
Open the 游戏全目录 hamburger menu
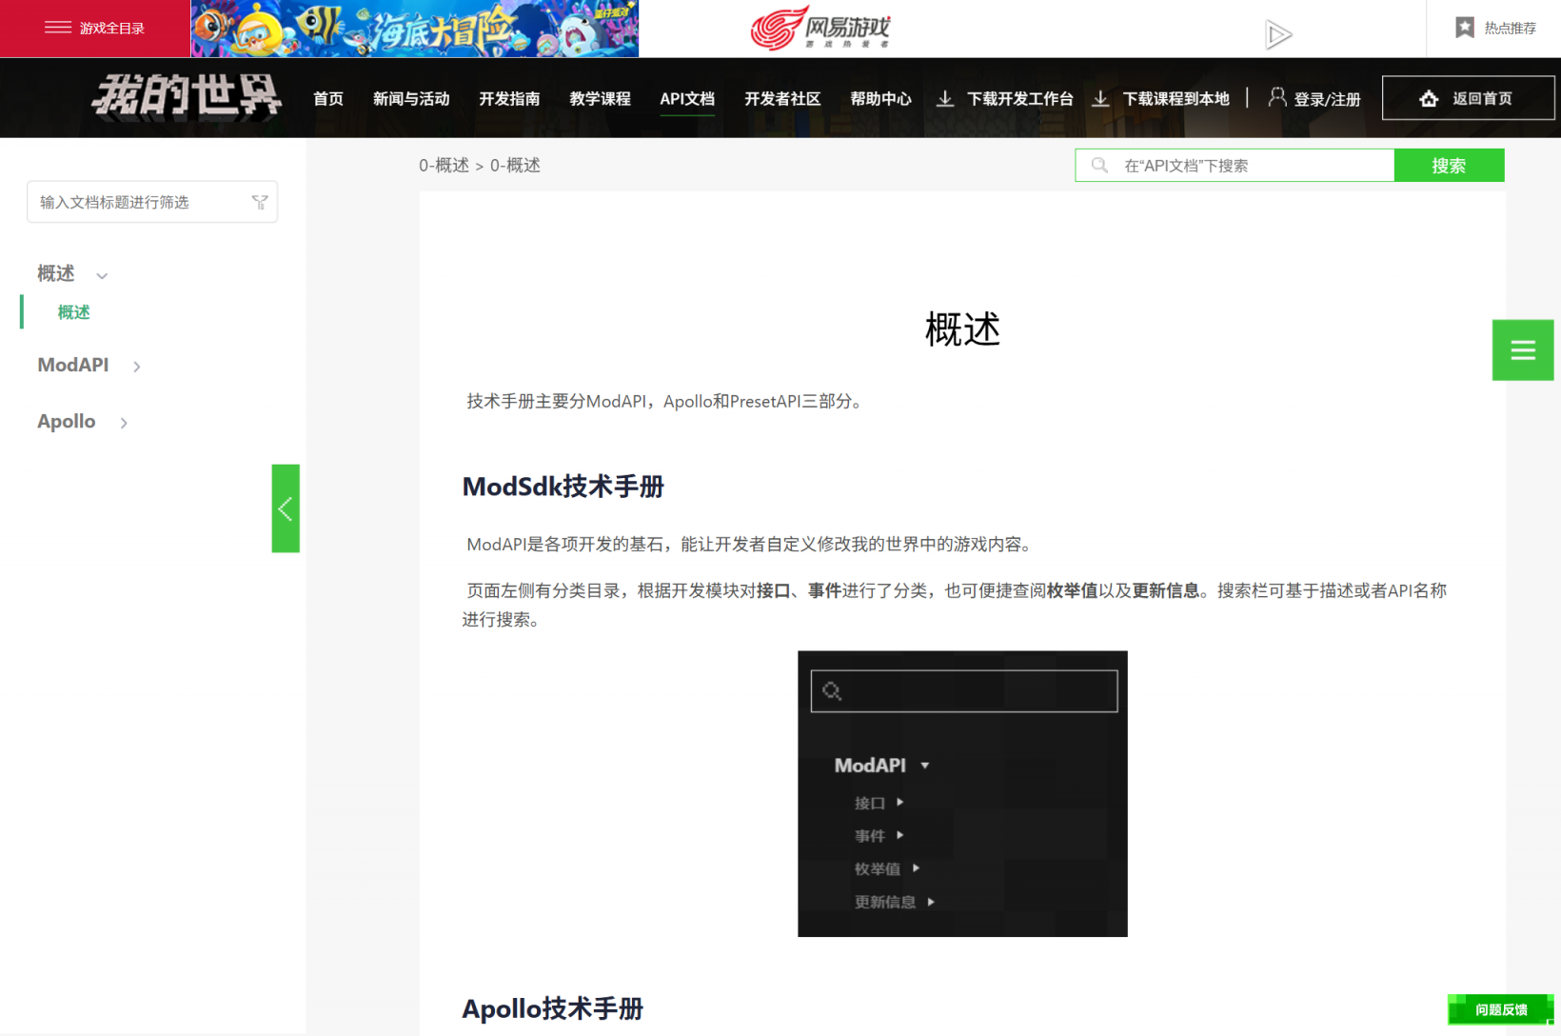[94, 28]
